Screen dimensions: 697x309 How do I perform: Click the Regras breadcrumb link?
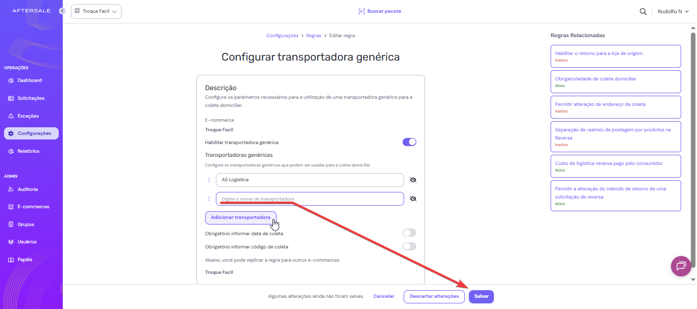tap(314, 36)
